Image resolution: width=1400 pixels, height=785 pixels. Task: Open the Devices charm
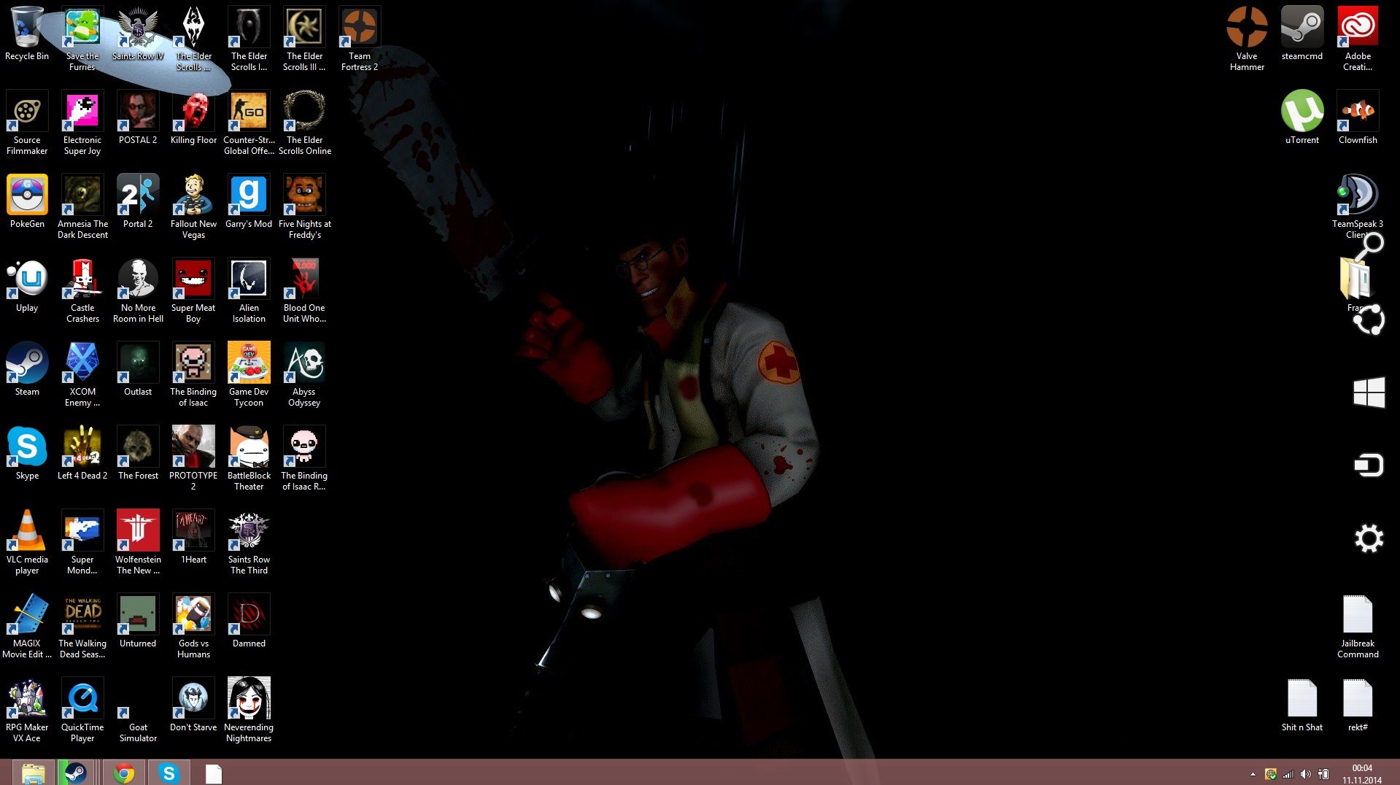pyautogui.click(x=1369, y=465)
